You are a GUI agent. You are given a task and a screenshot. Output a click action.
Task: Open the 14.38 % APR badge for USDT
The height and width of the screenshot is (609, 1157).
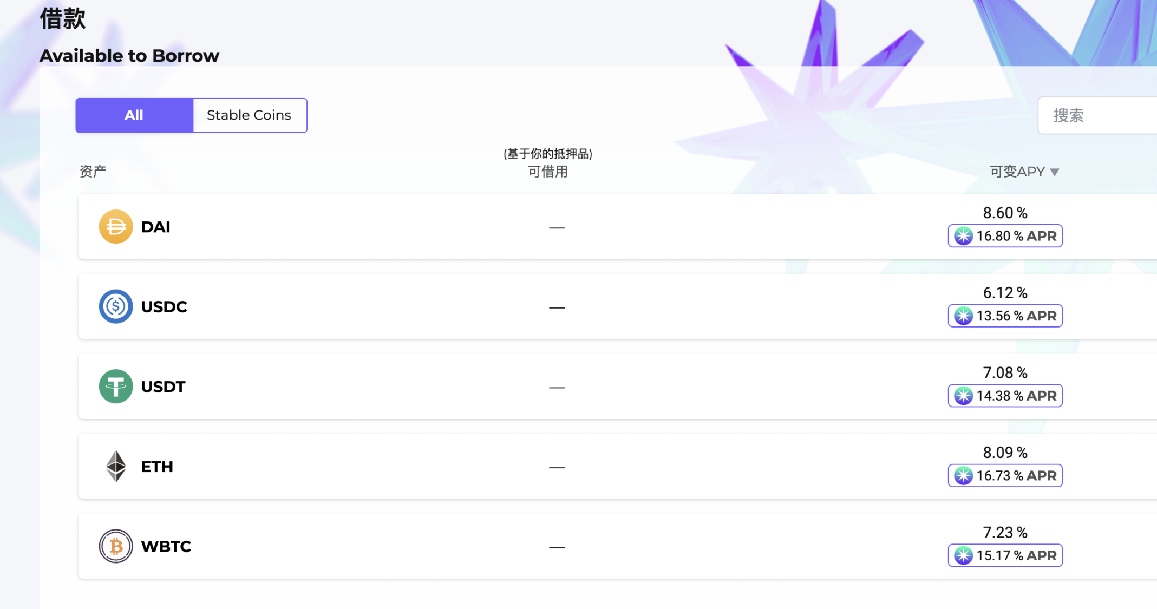tap(1005, 396)
